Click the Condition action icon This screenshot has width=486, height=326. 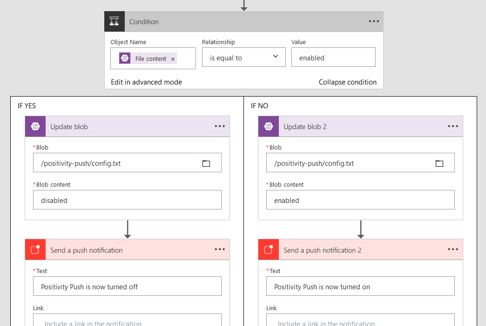pos(115,21)
